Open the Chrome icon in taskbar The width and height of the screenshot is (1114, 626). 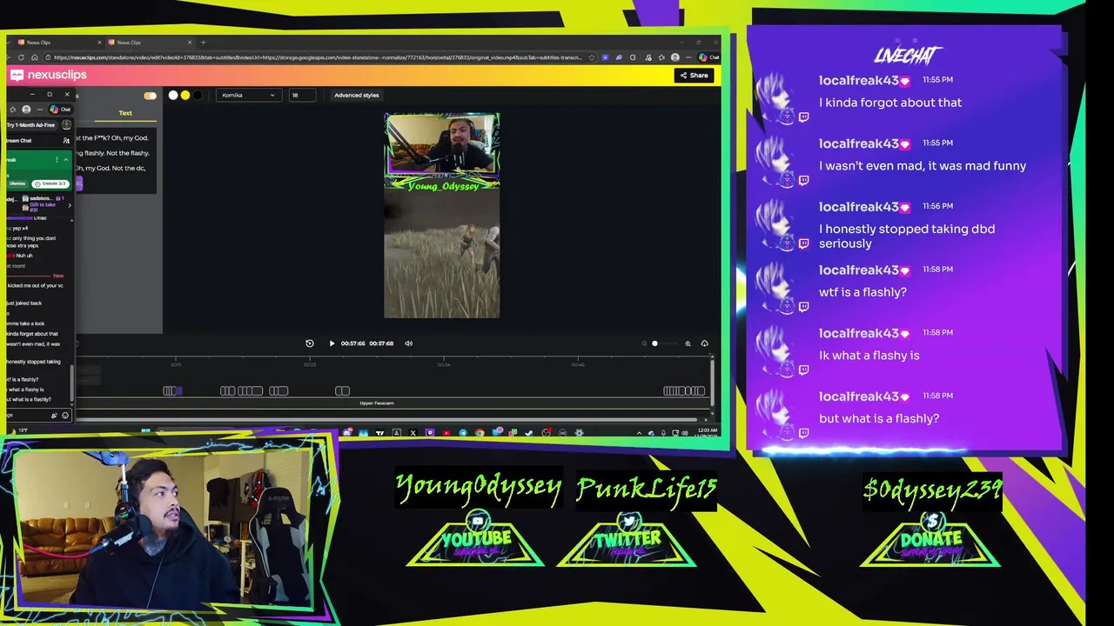480,433
